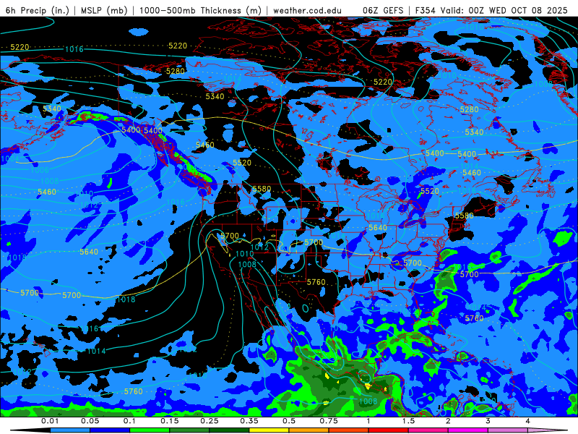Pick the orchid 3 inch legend swatch
Image resolution: width=578 pixels, height=434 pixels.
click(508, 430)
